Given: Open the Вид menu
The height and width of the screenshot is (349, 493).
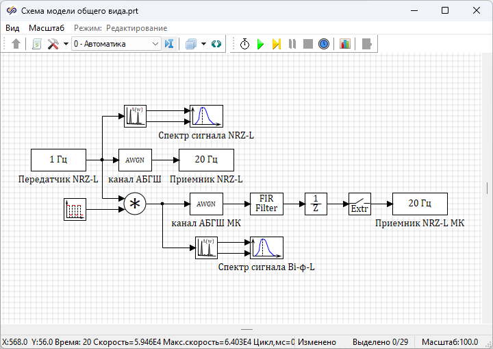Looking at the screenshot, I should (x=12, y=28).
